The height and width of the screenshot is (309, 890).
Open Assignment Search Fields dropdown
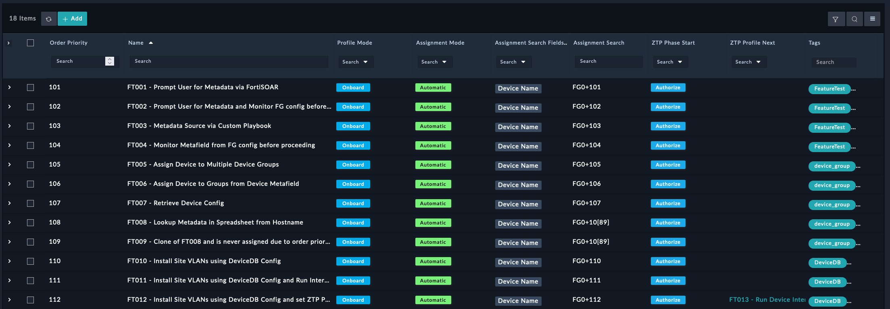(x=513, y=62)
